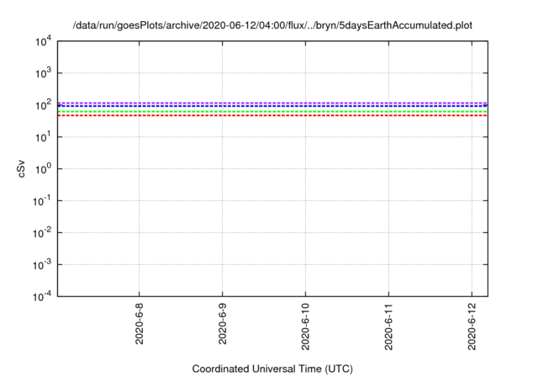Image resolution: width=538 pixels, height=377 pixels.
Task: Click the purple dashed threshold line
Action: (272, 103)
